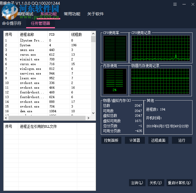This screenshot has width=196, height=193.
Task: Click the 注销(L) button
Action: (x=137, y=183)
